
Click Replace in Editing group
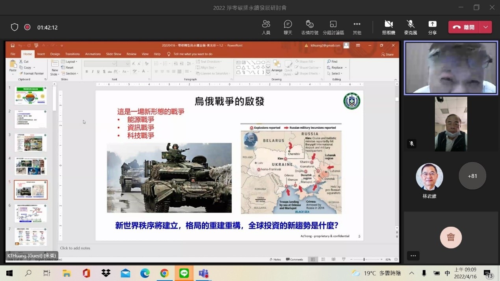click(337, 67)
